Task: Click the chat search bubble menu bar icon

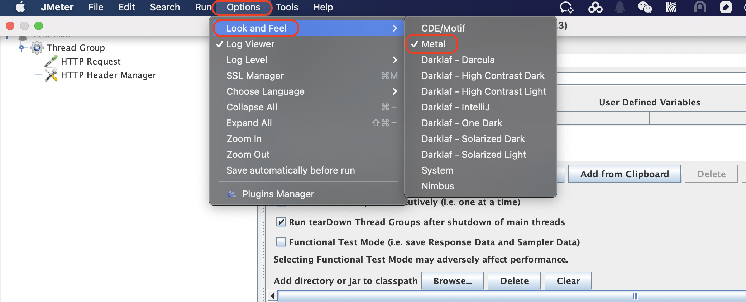Action: [566, 7]
